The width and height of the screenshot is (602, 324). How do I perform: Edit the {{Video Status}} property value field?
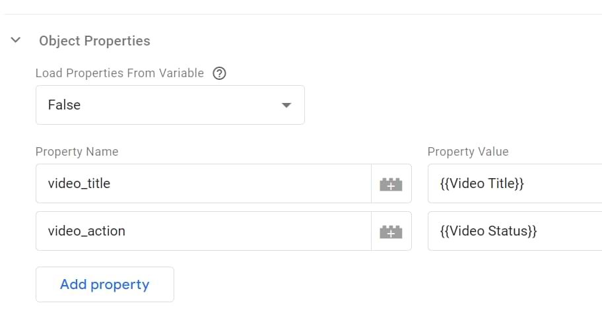pos(515,231)
